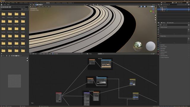
Task: Hide the Collection in outliner
Action: pos(189,8)
